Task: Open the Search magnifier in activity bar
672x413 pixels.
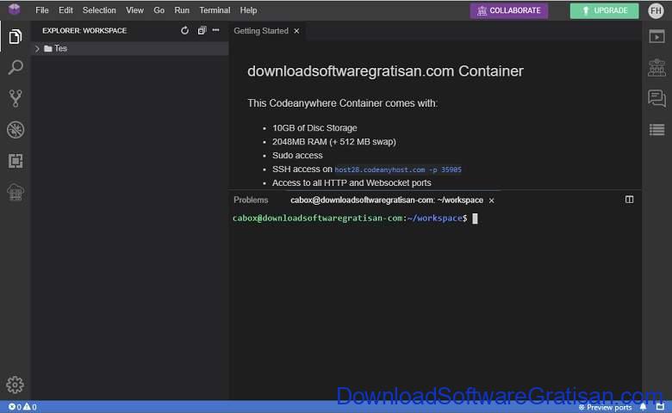Action: tap(16, 67)
